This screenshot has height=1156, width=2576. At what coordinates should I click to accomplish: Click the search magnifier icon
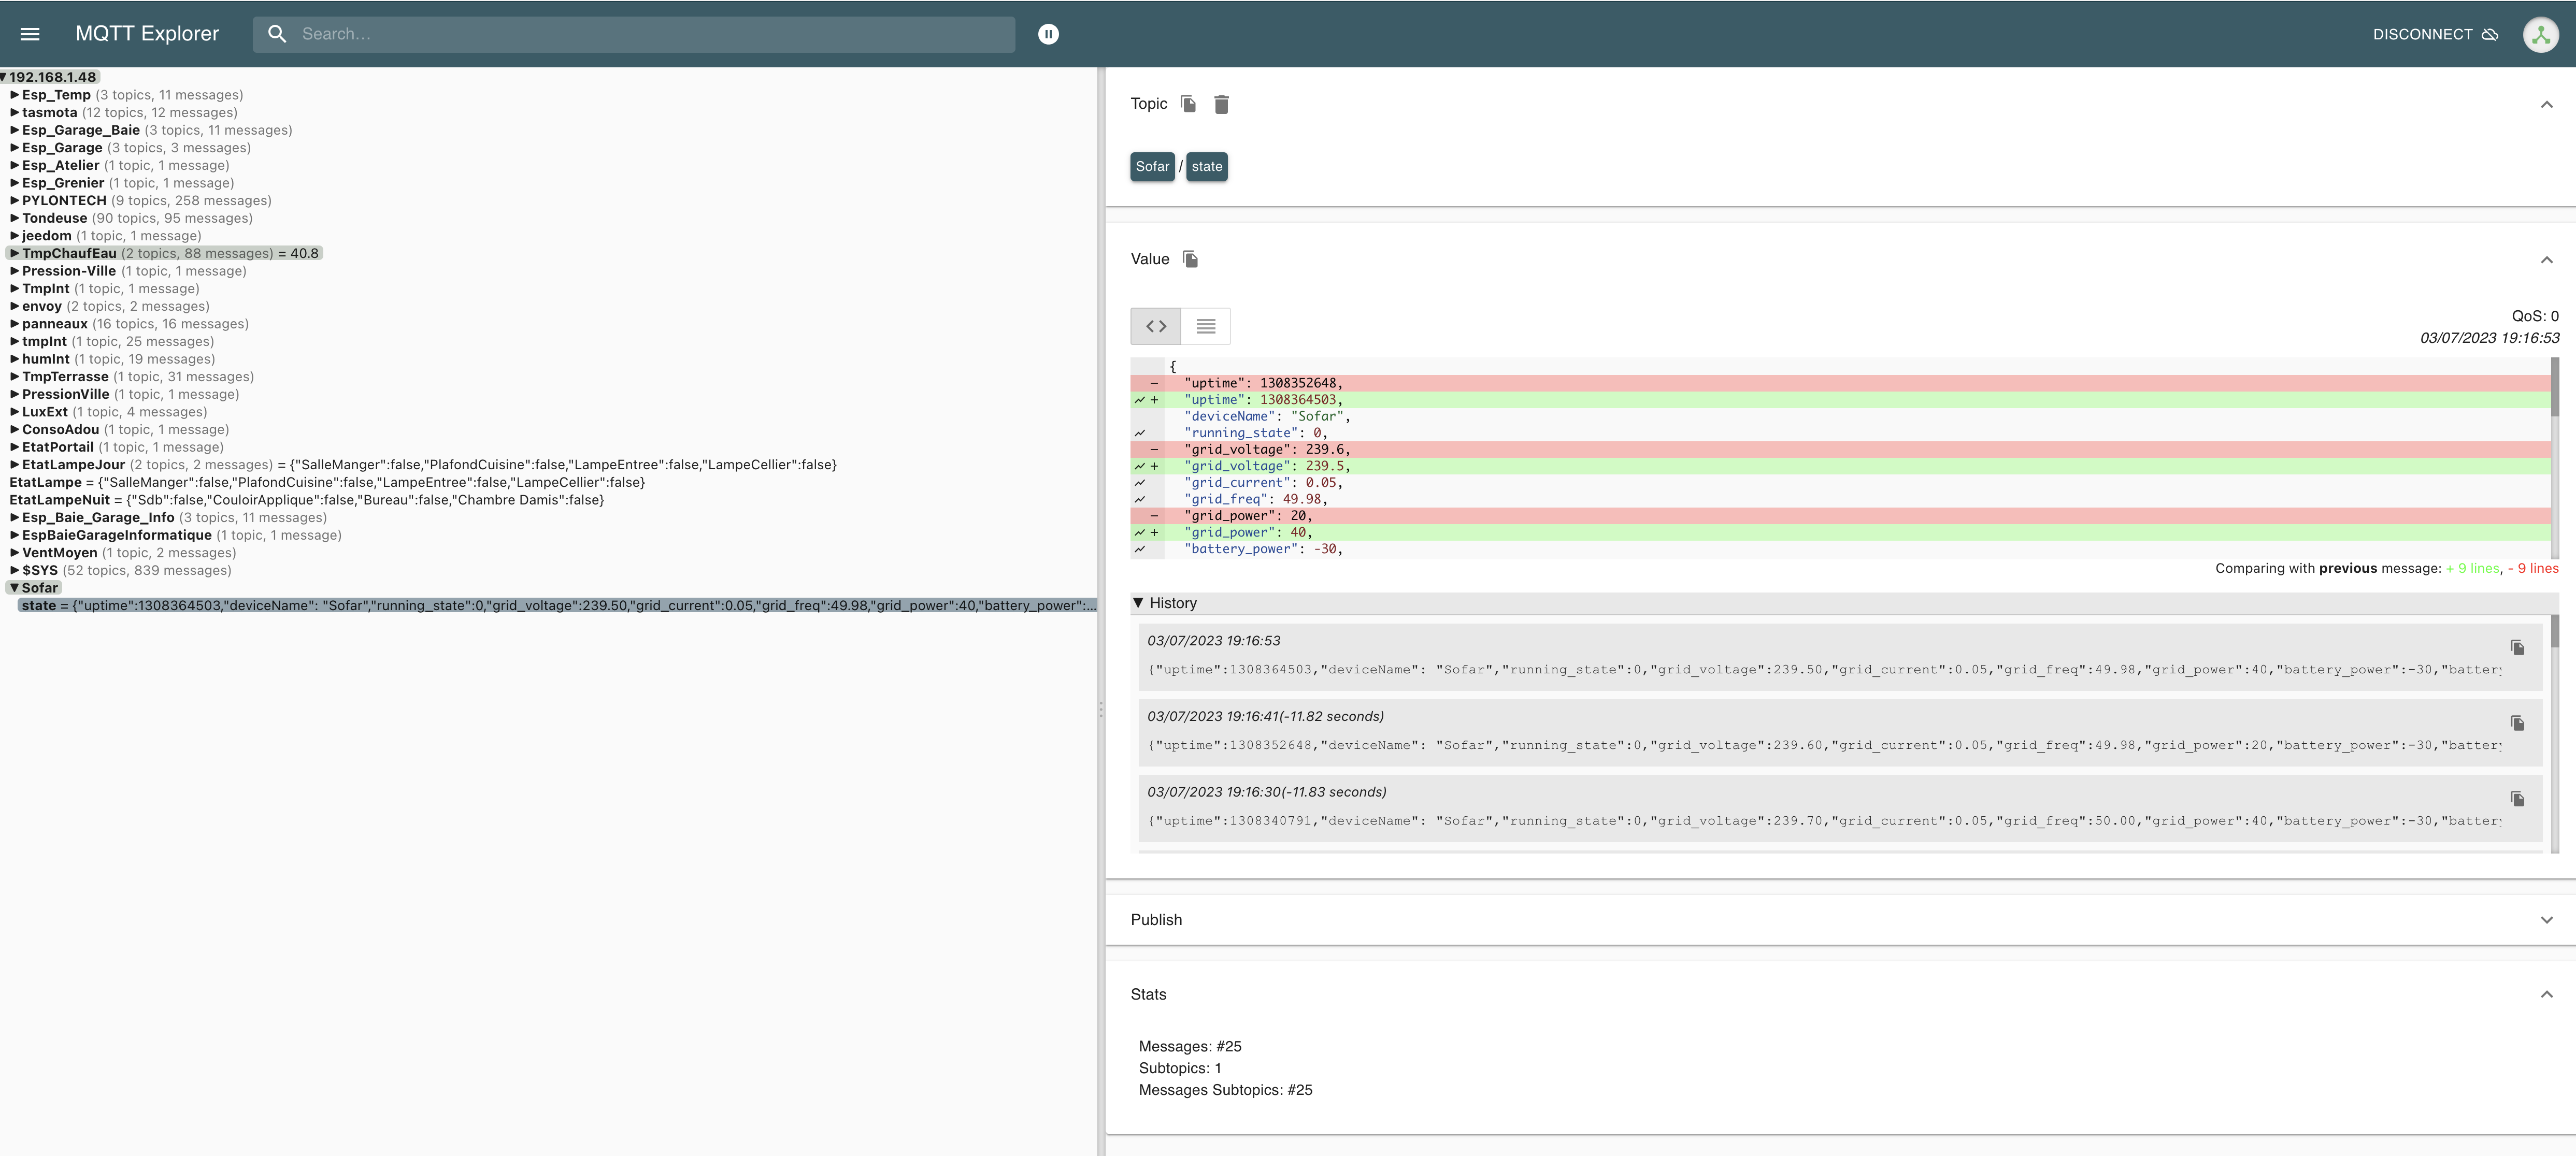point(277,34)
